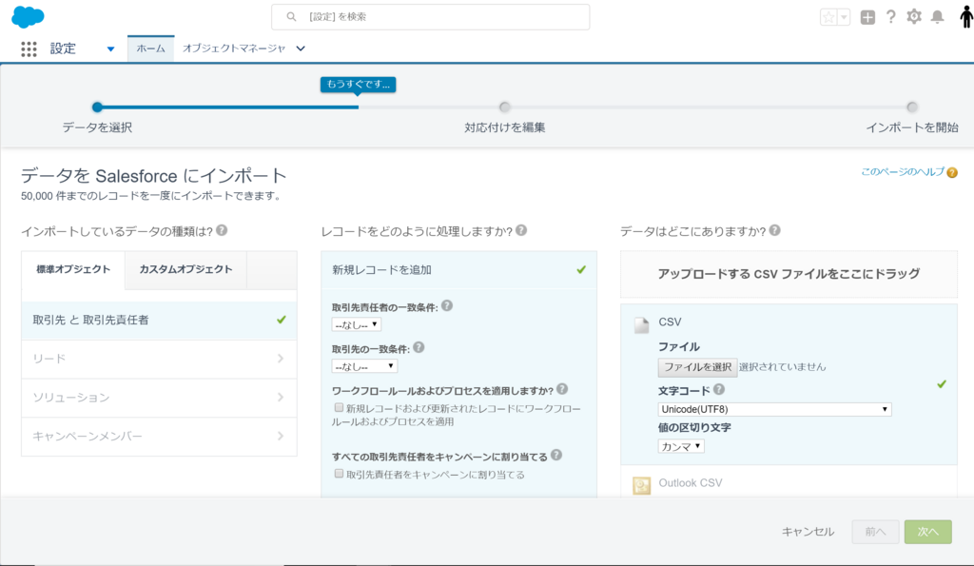Click the 前へ button
The height and width of the screenshot is (566, 974).
coord(875,532)
